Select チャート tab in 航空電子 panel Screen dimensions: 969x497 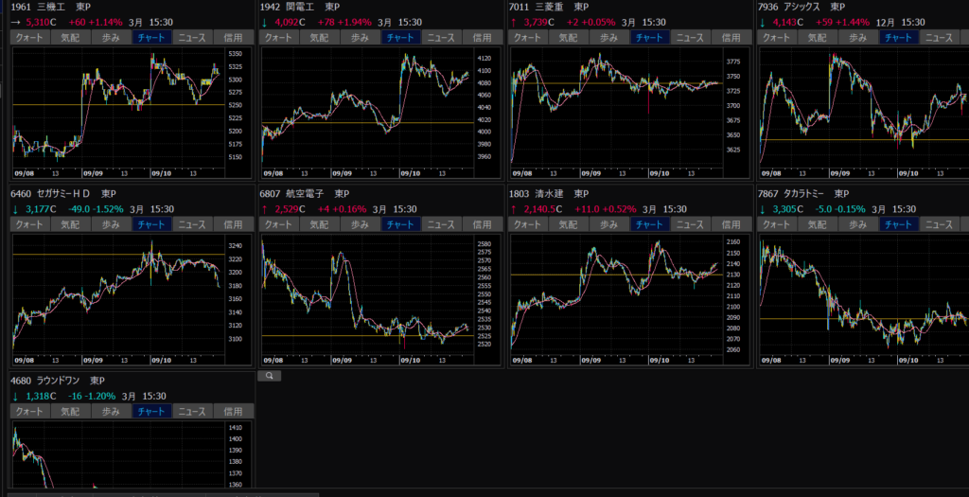(399, 224)
